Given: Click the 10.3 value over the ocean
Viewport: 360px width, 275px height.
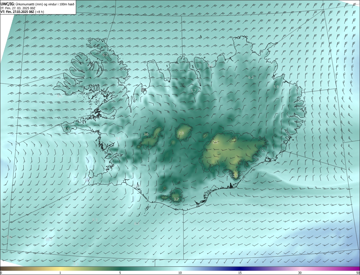Looking at the screenshot, I should click(x=49, y=239).
